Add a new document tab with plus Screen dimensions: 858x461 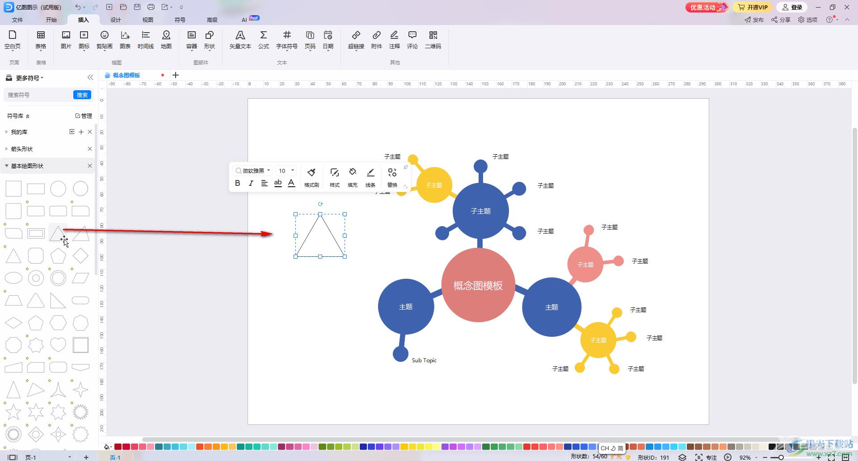click(176, 75)
